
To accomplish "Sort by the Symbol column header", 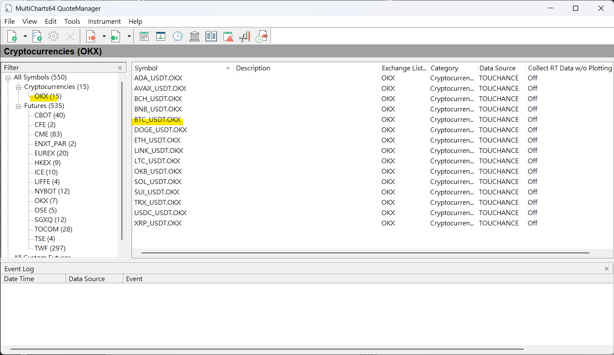I will tap(181, 68).
